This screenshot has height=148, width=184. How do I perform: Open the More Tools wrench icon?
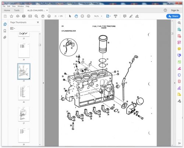(x=179, y=101)
